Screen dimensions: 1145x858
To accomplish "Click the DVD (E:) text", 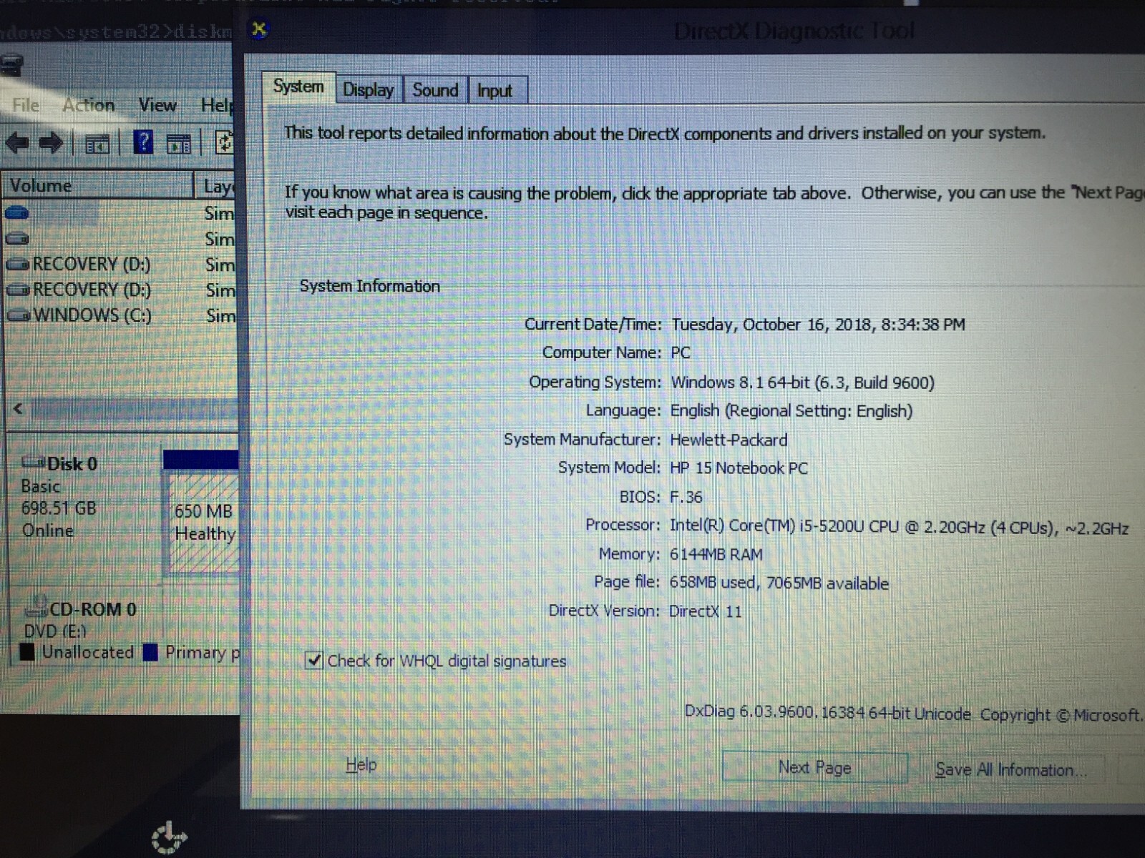I will point(55,631).
